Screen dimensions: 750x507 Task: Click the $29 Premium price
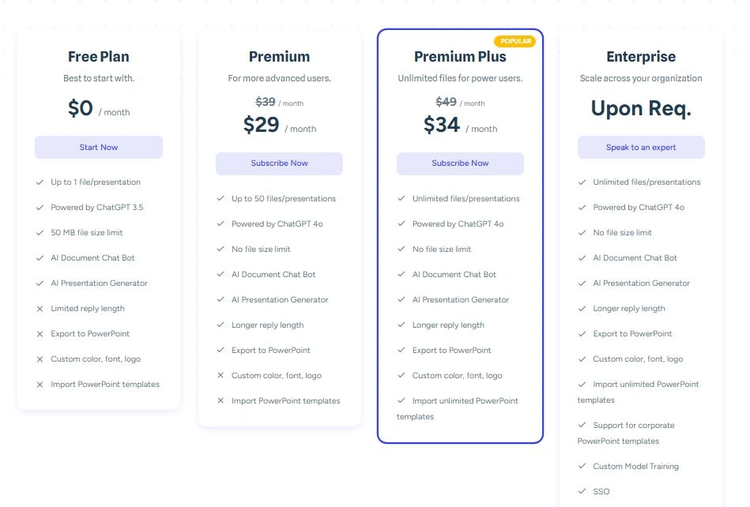[261, 125]
